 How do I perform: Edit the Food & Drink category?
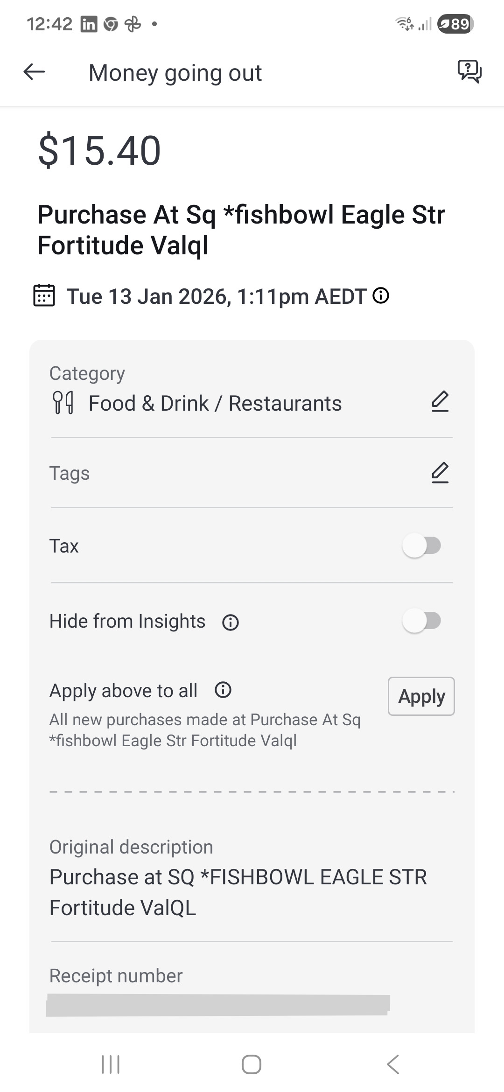[x=440, y=402]
